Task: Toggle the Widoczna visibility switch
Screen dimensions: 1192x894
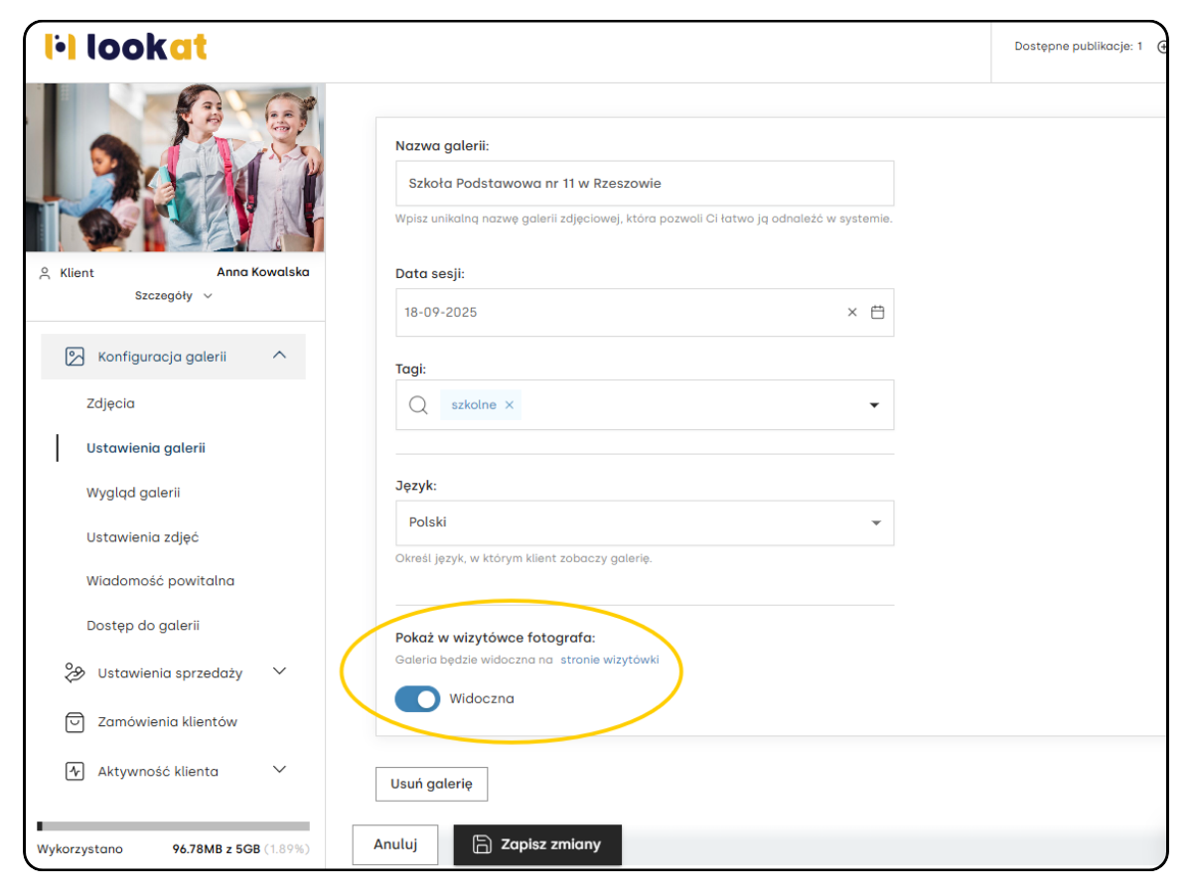Action: [x=417, y=699]
